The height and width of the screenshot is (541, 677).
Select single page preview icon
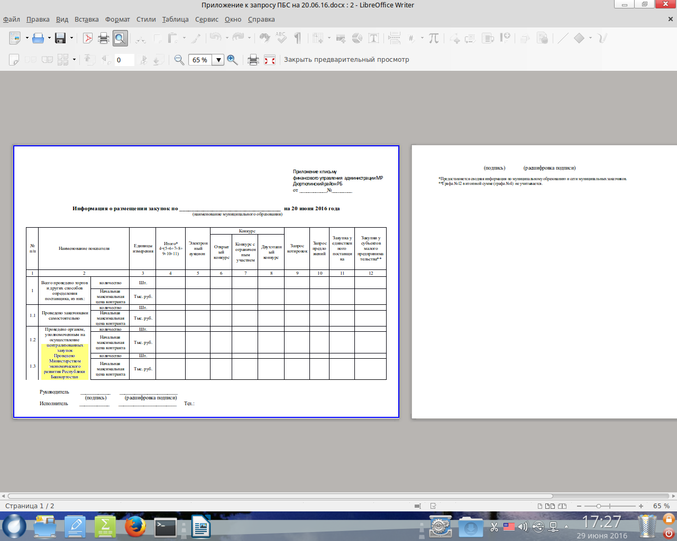(14, 60)
